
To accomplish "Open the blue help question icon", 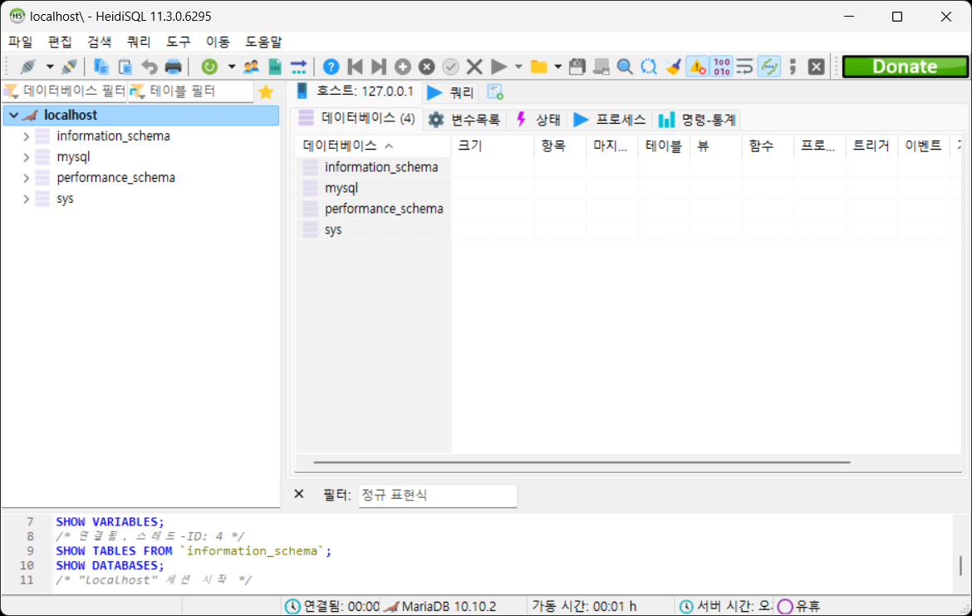I will tap(331, 67).
